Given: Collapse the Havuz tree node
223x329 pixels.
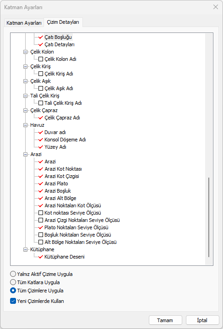Looking at the screenshot, I should pyautogui.click(x=25, y=125).
